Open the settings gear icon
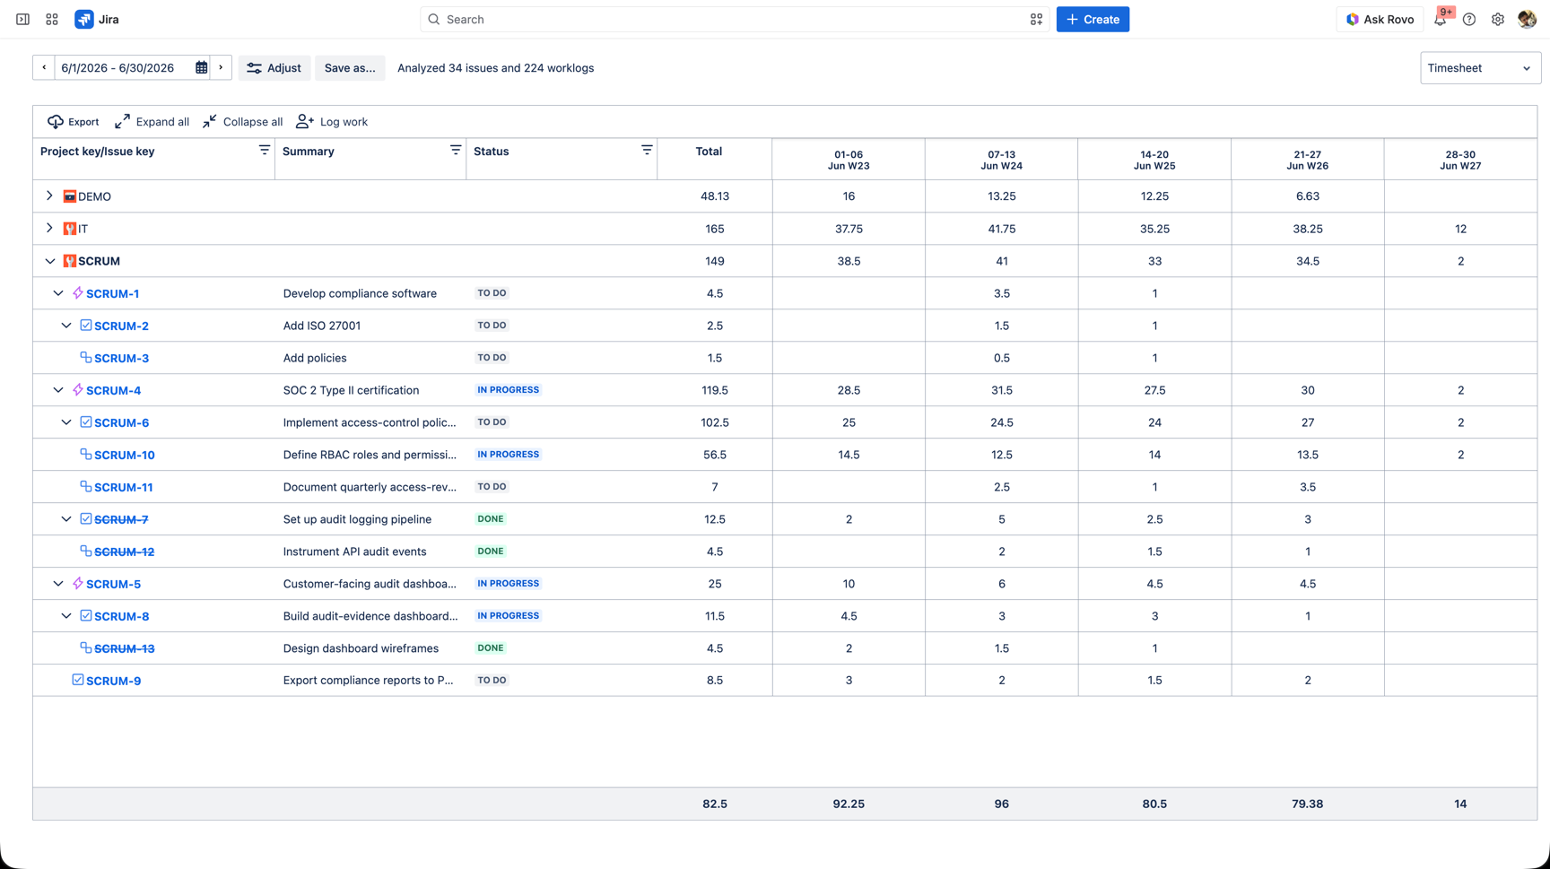 (1498, 19)
